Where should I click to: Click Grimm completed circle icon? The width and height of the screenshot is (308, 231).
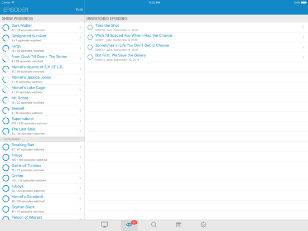pyautogui.click(x=6, y=178)
